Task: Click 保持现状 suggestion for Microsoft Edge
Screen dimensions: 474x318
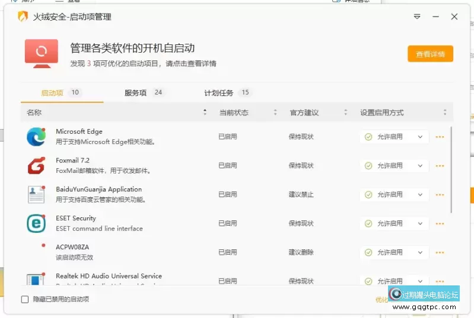Action: (301, 137)
